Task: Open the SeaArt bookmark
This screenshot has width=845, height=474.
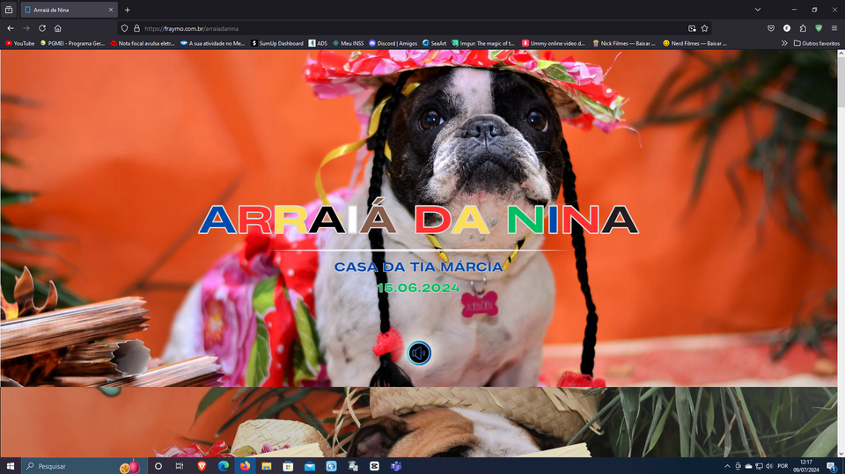Action: pyautogui.click(x=434, y=43)
